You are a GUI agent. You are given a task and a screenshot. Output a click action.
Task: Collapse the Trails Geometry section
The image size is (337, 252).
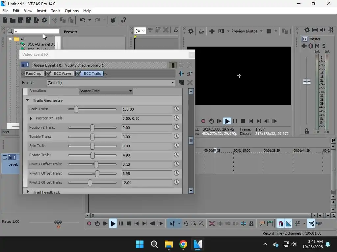pos(28,100)
